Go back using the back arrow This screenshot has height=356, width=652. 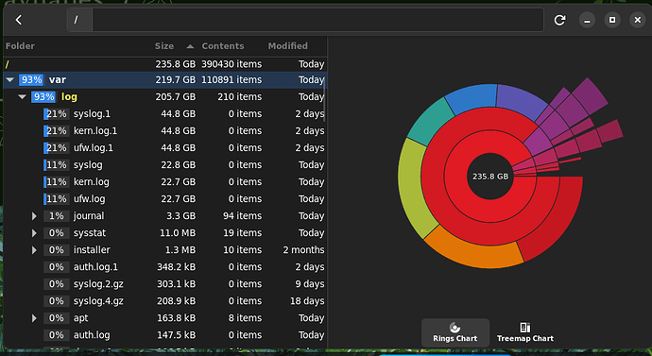19,20
